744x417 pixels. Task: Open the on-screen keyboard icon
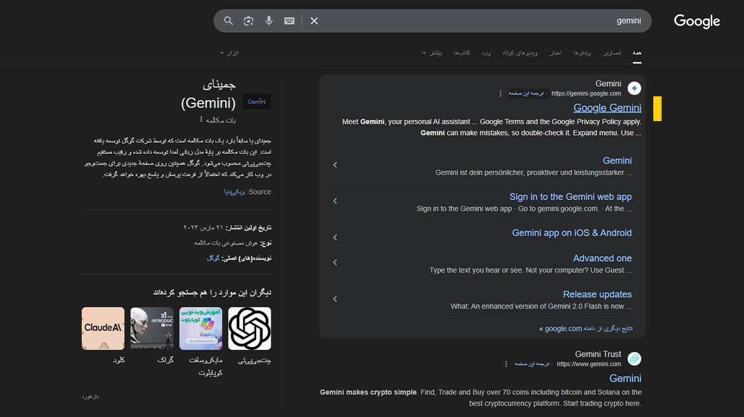[289, 21]
